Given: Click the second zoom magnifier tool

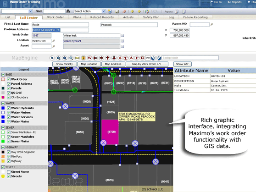Looking at the screenshot, I should [65, 58].
